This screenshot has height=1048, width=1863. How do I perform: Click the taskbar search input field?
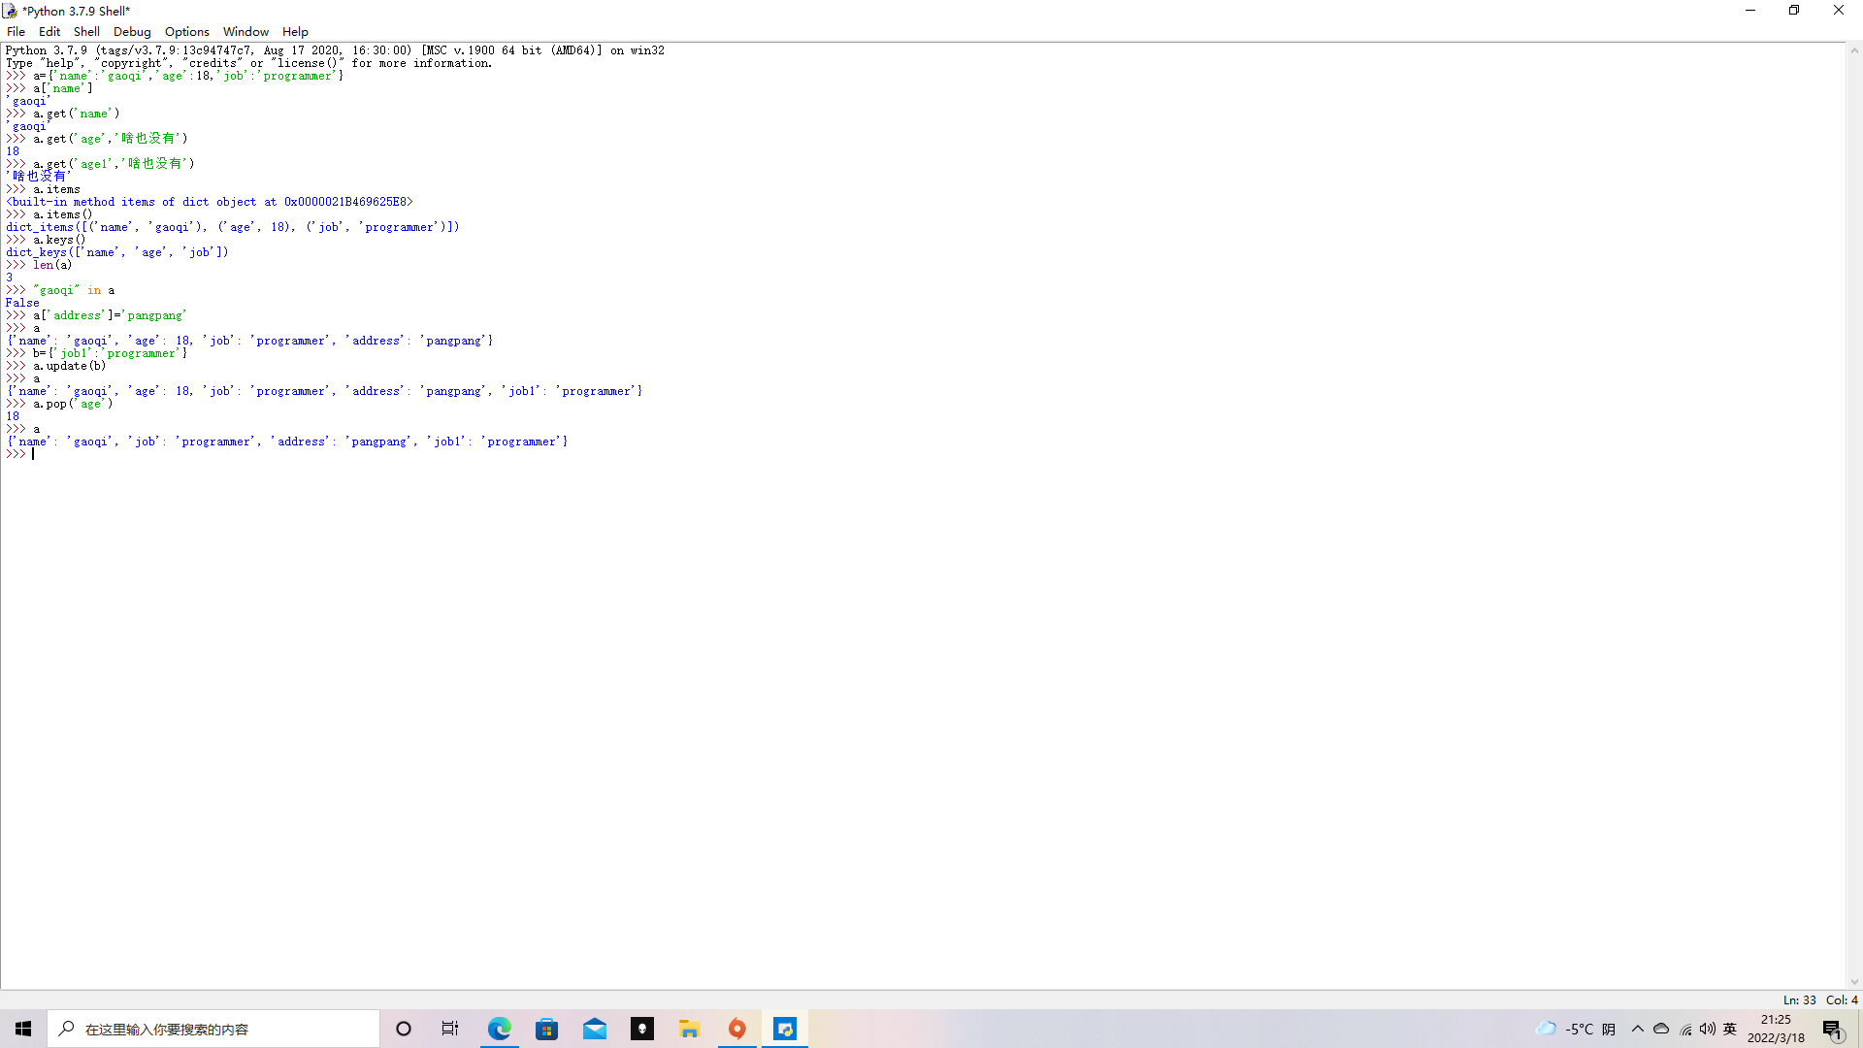(x=213, y=1029)
